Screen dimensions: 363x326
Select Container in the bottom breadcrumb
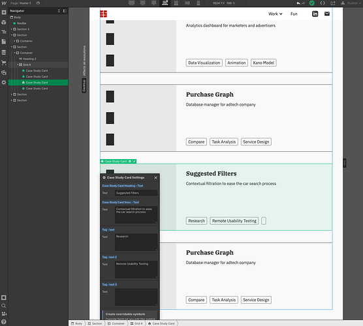(x=116, y=323)
